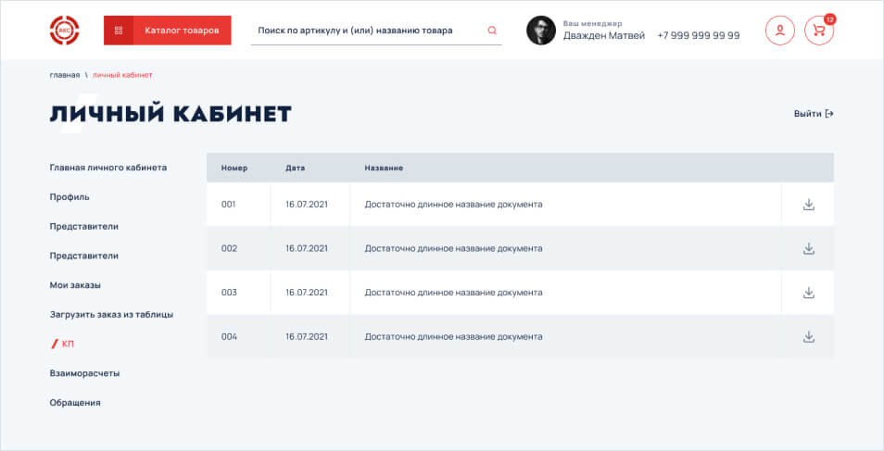Viewport: 884px width, 451px height.
Task: Open Загрузить заказ из таблицы
Action: 111,315
